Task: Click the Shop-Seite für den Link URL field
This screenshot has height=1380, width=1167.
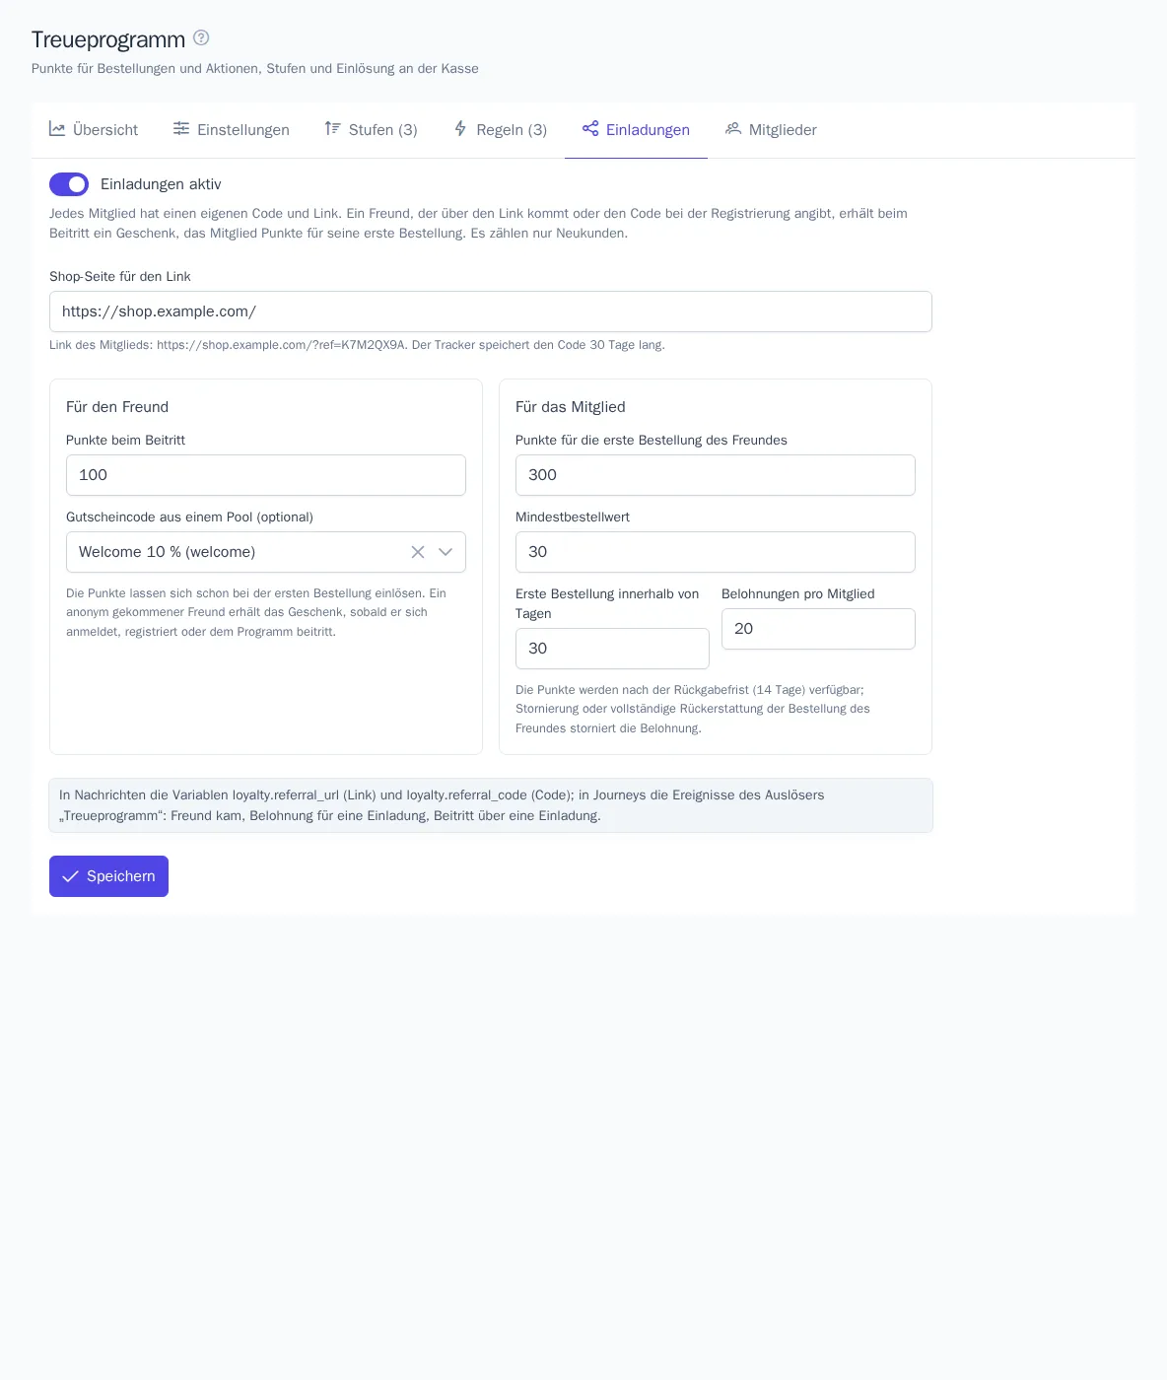Action: 491,311
